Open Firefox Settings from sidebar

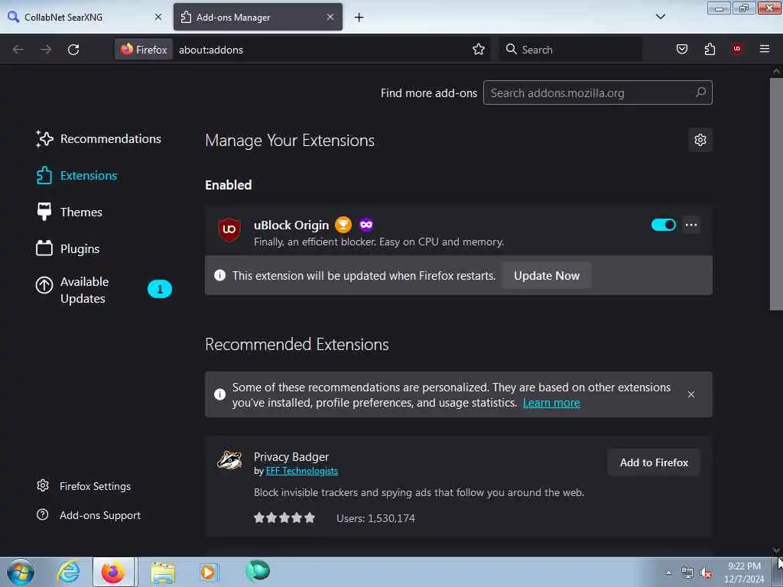(84, 486)
